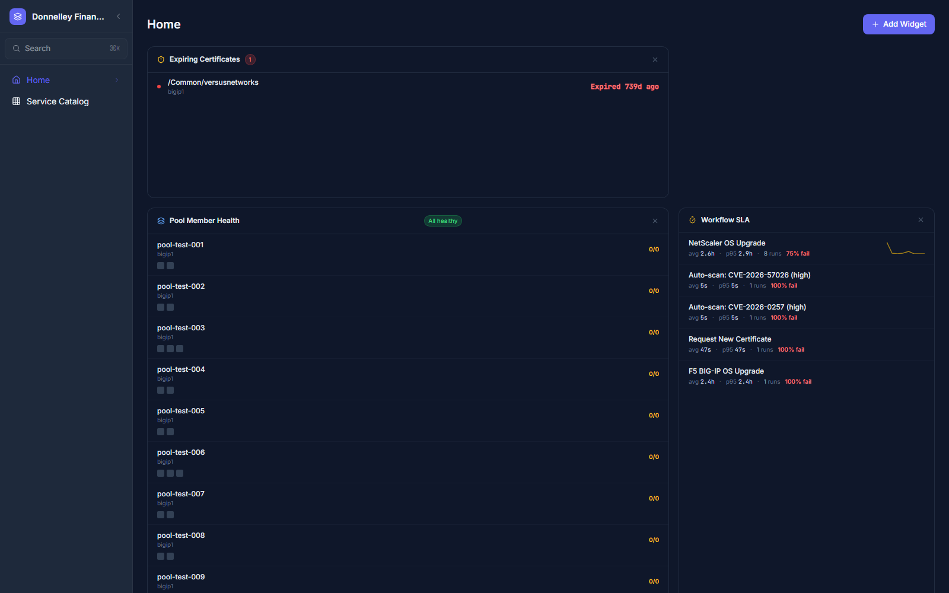Click the Workflow SLA timer icon

coord(692,220)
